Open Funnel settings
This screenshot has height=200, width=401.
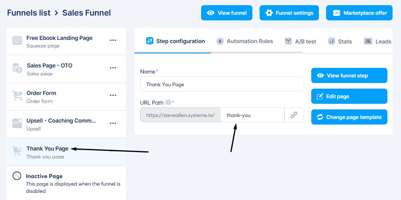click(x=289, y=13)
